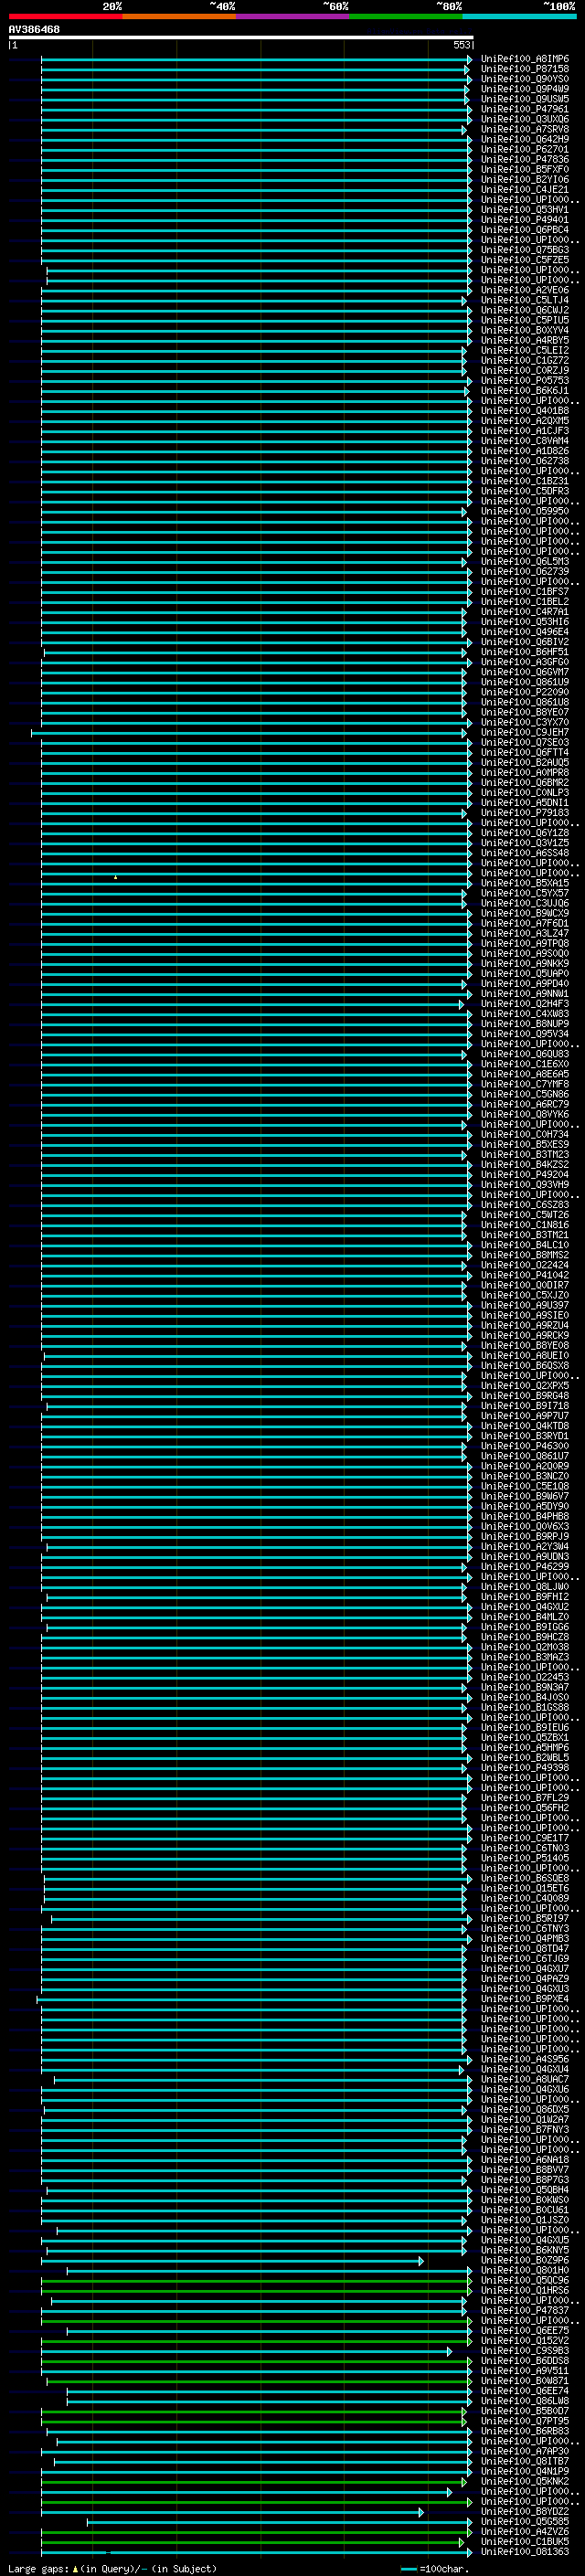This screenshot has width=585, height=2576.
Task: Click the cyan ~100% identity legend bar
Action: coord(519,16)
